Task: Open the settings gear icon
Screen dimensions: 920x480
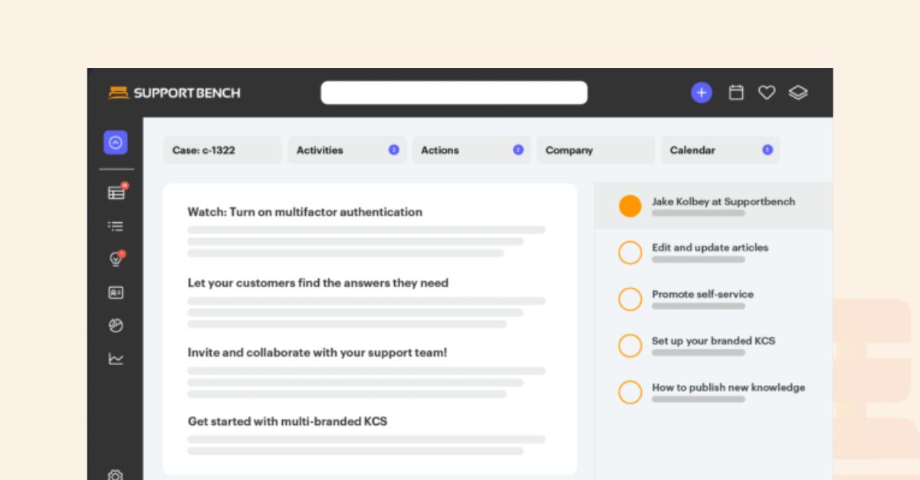Action: pyautogui.click(x=116, y=475)
